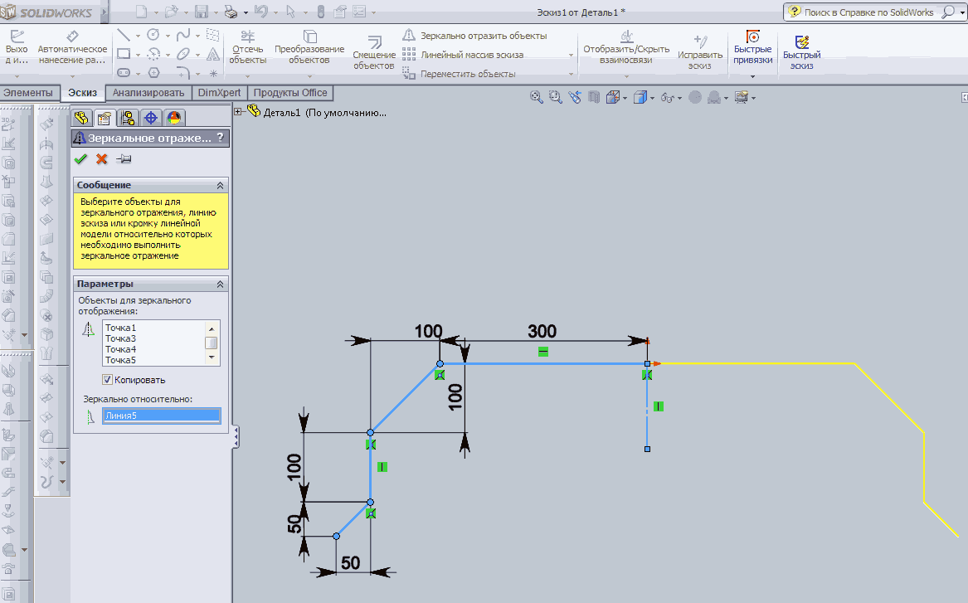The height and width of the screenshot is (603, 968).
Task: Collapse the Параметры section
Action: point(220,284)
